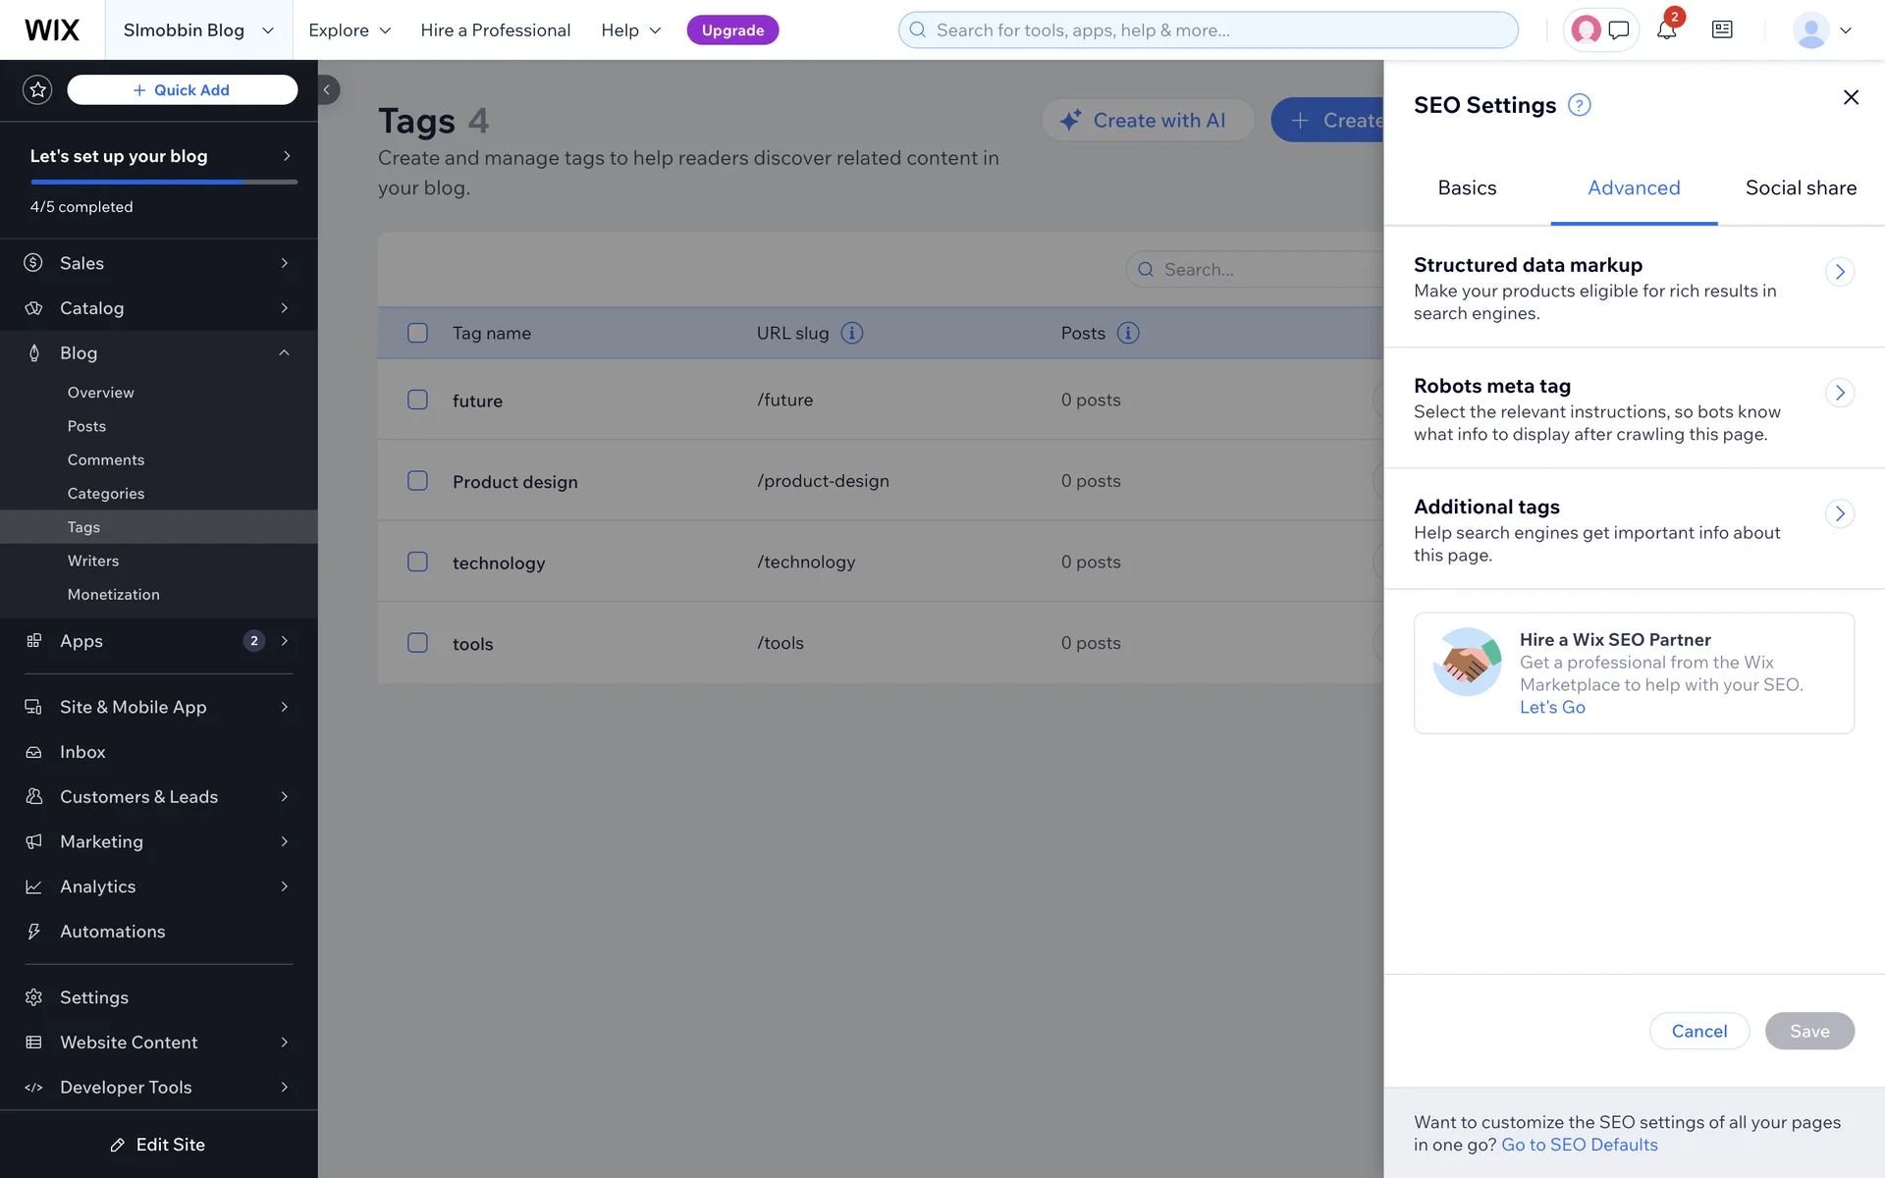Click the blog setup progress bar
This screenshot has height=1178, width=1885.
click(163, 182)
